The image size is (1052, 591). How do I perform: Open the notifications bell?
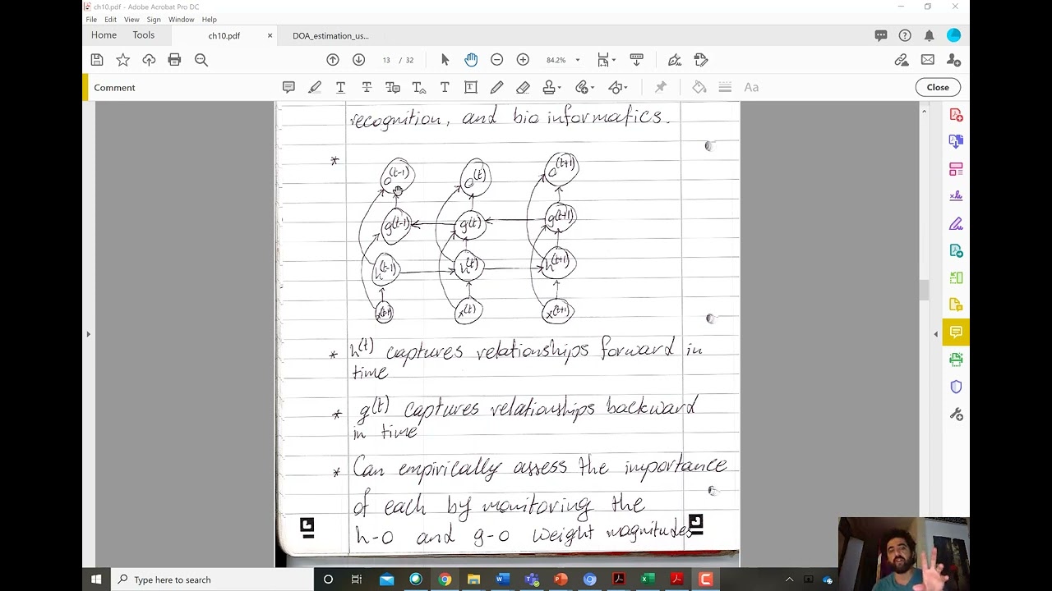(x=929, y=35)
